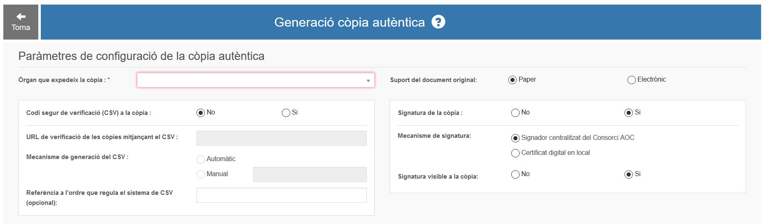Click the Generació còpia autèntica header title
The width and height of the screenshot is (764, 224).
coord(349,22)
